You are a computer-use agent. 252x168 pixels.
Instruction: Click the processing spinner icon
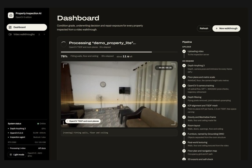click(64, 44)
